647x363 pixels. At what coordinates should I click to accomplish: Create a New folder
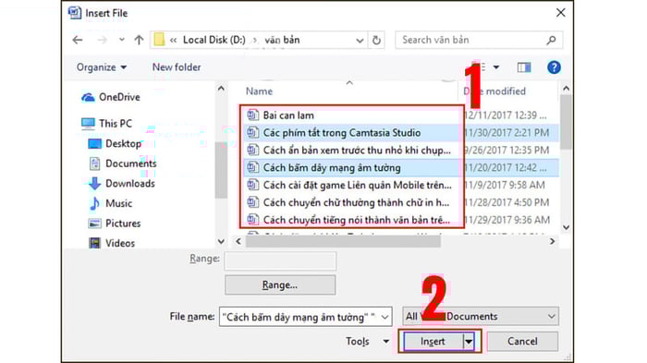[177, 67]
